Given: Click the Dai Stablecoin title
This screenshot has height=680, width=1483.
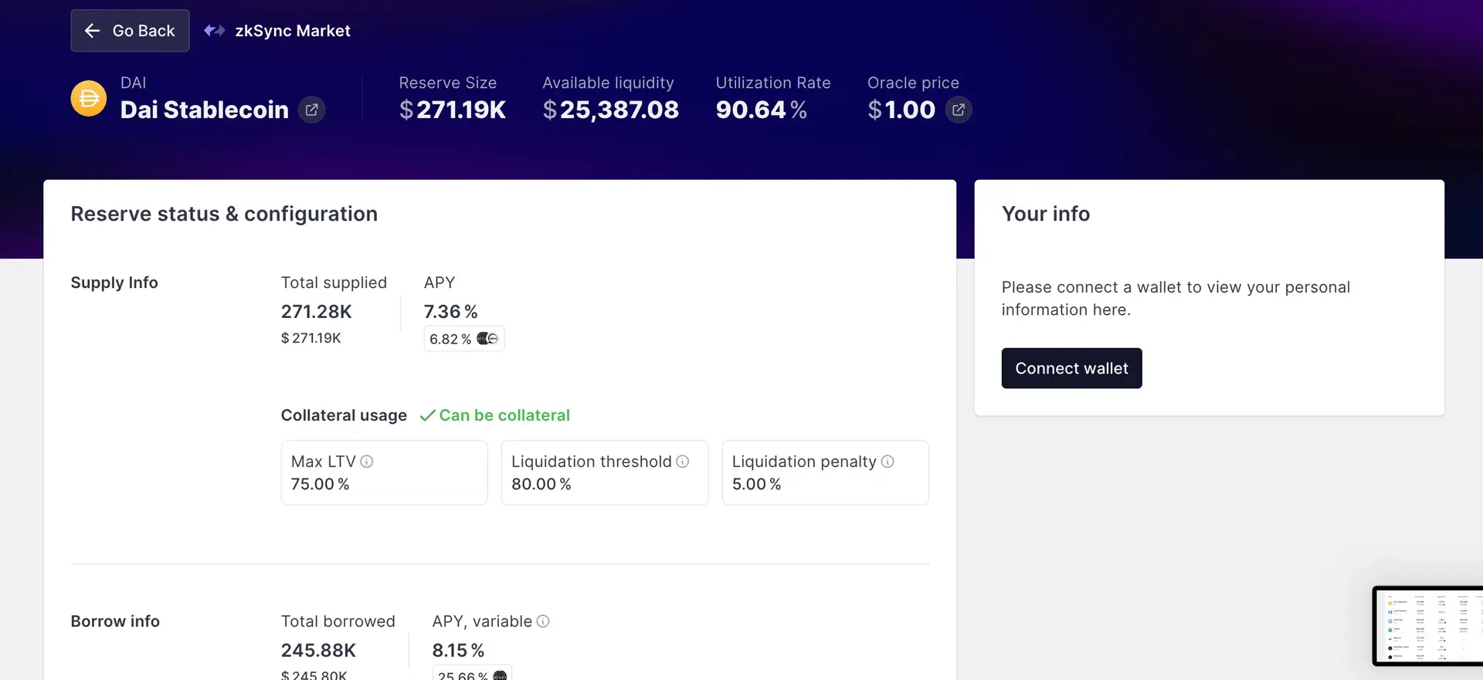Looking at the screenshot, I should pos(205,110).
